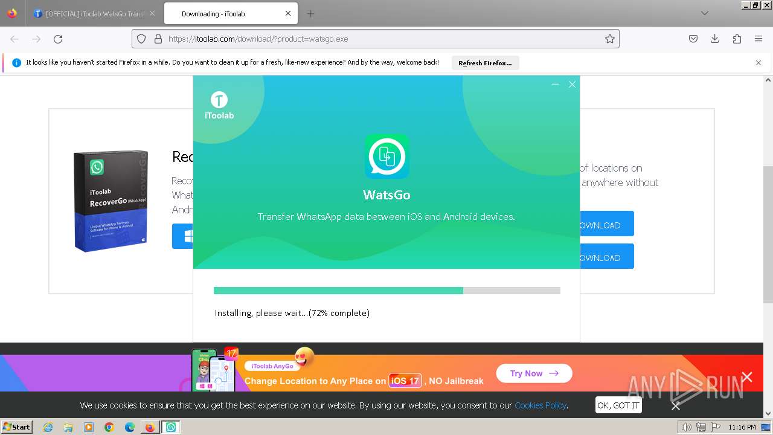
Task: Launch Microsoft Edge from the taskbar
Action: (130, 427)
